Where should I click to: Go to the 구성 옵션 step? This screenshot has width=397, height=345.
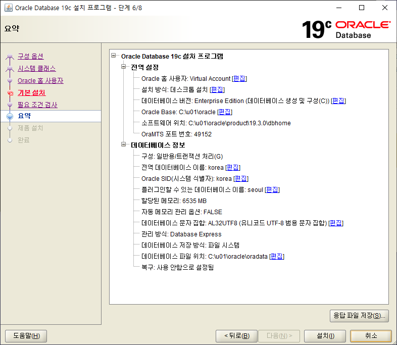click(x=31, y=56)
